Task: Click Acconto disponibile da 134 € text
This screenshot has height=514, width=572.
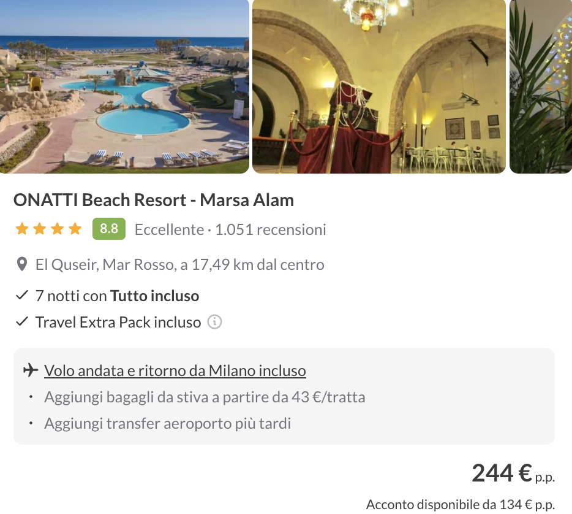Action: (461, 505)
